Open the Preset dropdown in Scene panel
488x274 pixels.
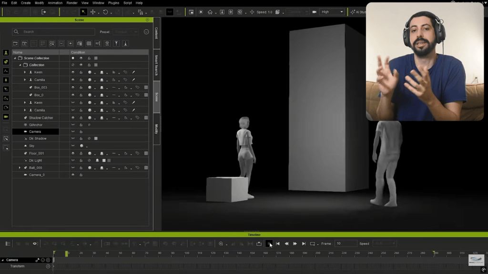(126, 32)
